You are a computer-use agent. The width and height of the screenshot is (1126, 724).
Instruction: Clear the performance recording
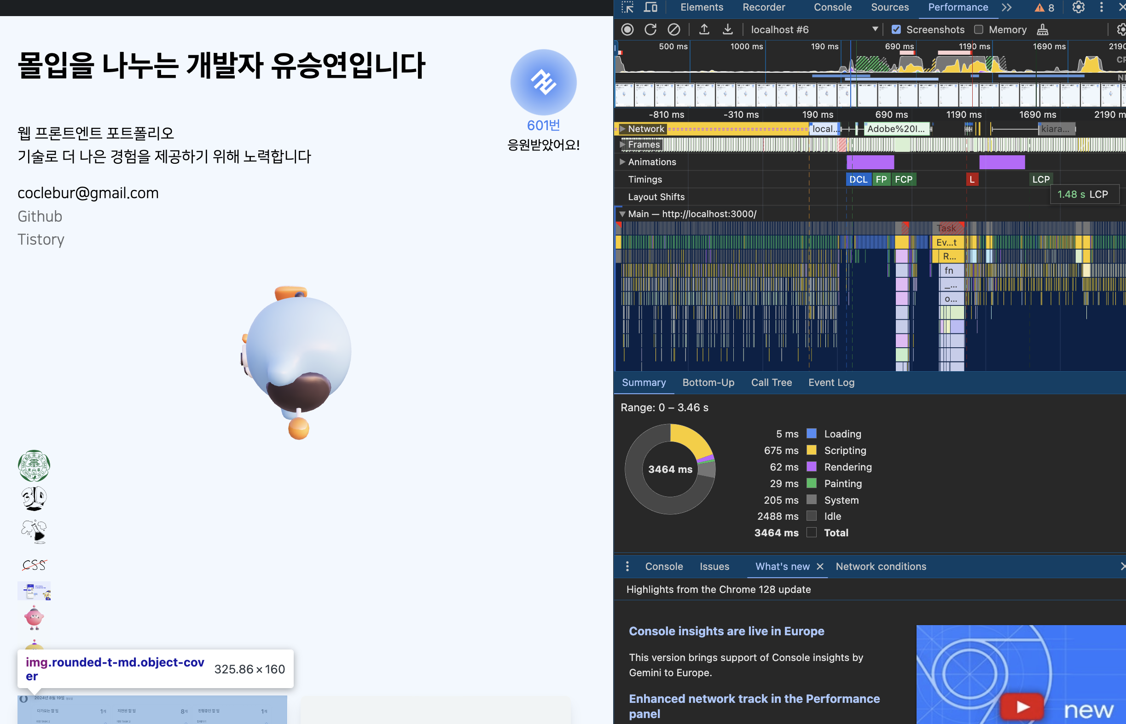674,29
